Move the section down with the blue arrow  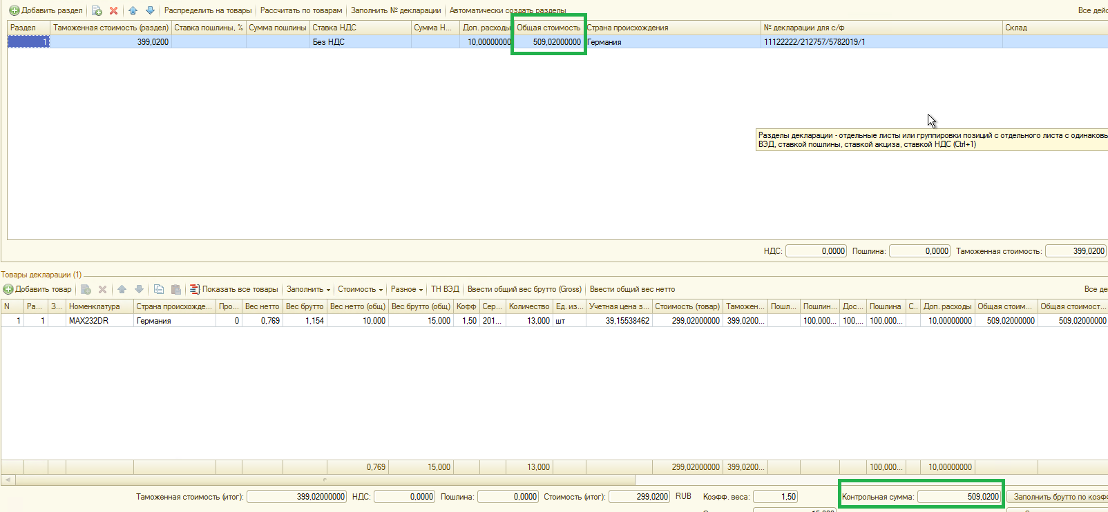point(150,11)
